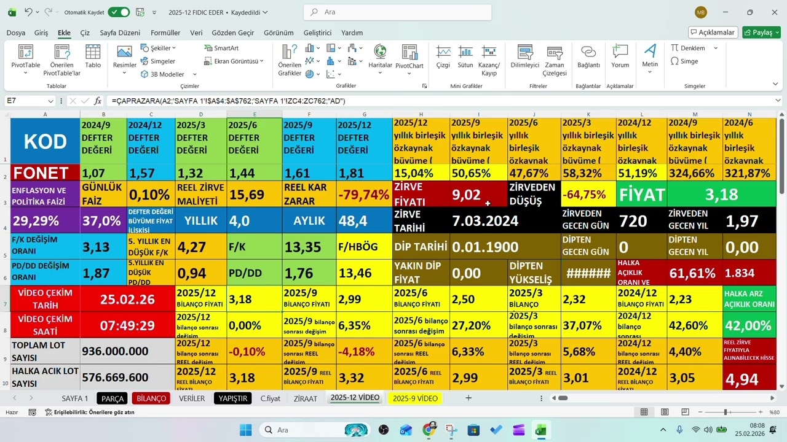Add a Dilimleyici slicer
The width and height of the screenshot is (787, 442).
click(524, 55)
